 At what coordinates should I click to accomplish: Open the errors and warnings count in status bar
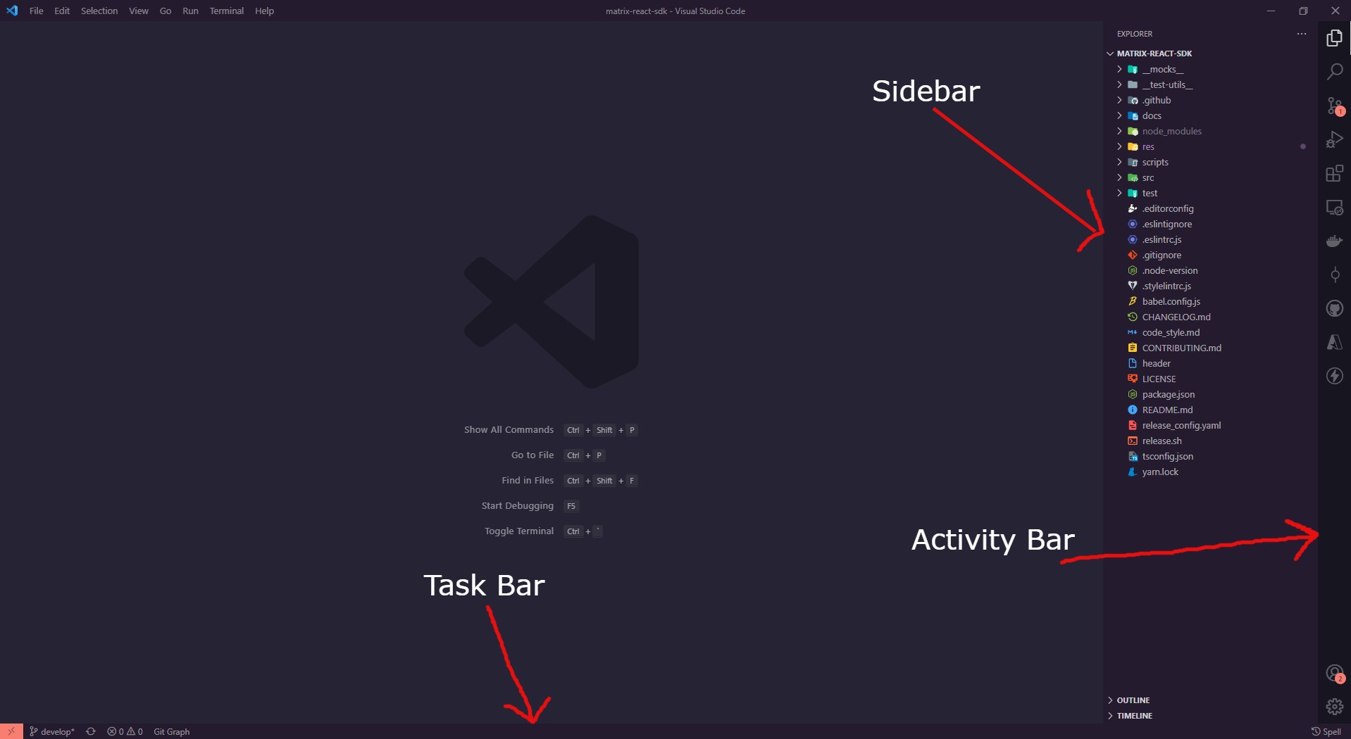coord(125,731)
